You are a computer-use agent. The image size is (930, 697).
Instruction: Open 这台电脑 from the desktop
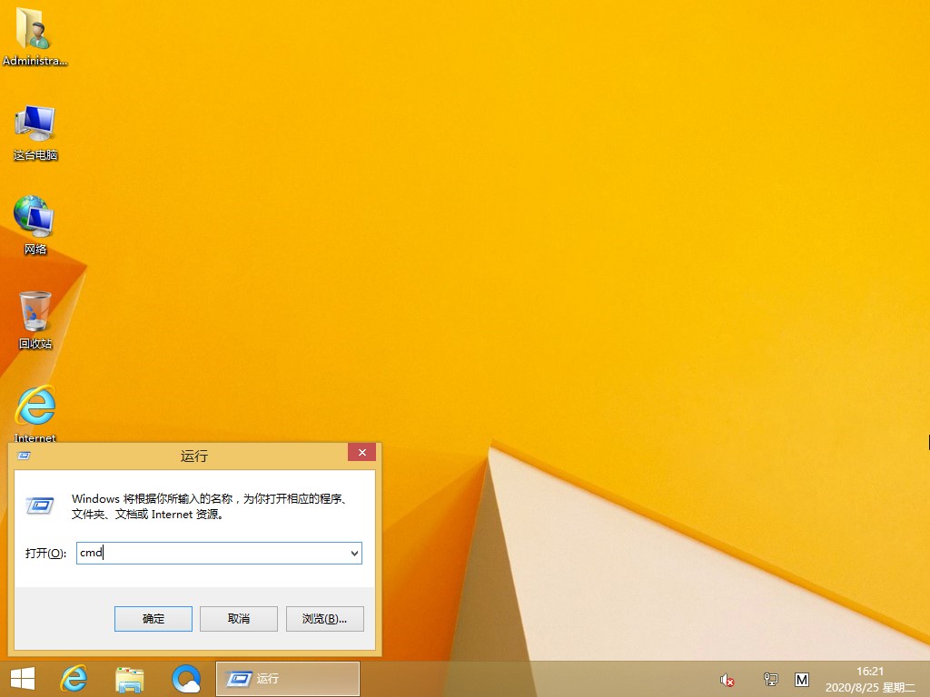[x=34, y=123]
